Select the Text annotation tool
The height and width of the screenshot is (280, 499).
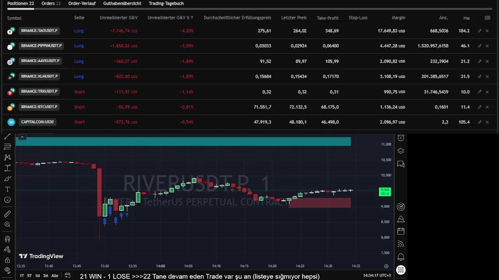pos(7,189)
